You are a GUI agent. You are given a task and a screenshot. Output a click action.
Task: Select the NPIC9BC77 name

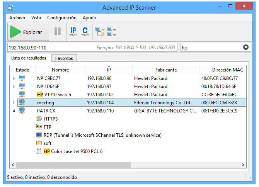tap(49, 78)
